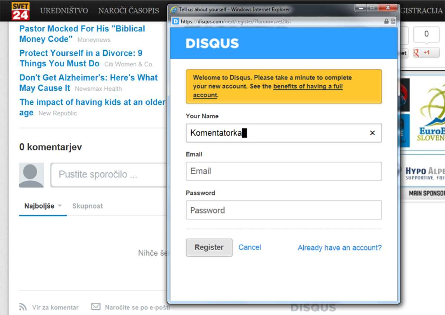The image size is (445, 315).
Task: Click the Your Name input field
Action: pos(284,133)
